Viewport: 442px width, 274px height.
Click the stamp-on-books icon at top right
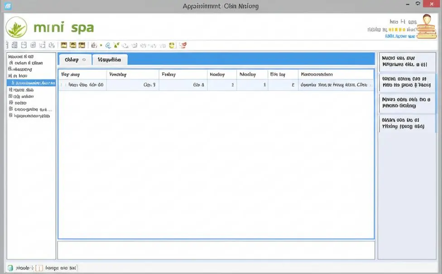tap(427, 26)
